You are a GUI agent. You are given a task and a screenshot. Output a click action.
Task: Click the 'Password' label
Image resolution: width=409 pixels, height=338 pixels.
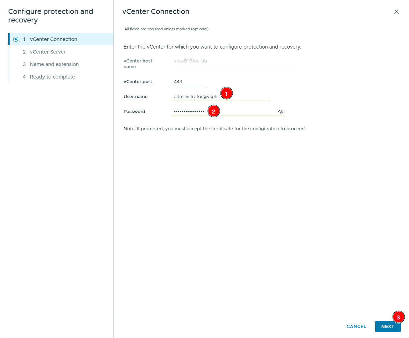tap(134, 112)
